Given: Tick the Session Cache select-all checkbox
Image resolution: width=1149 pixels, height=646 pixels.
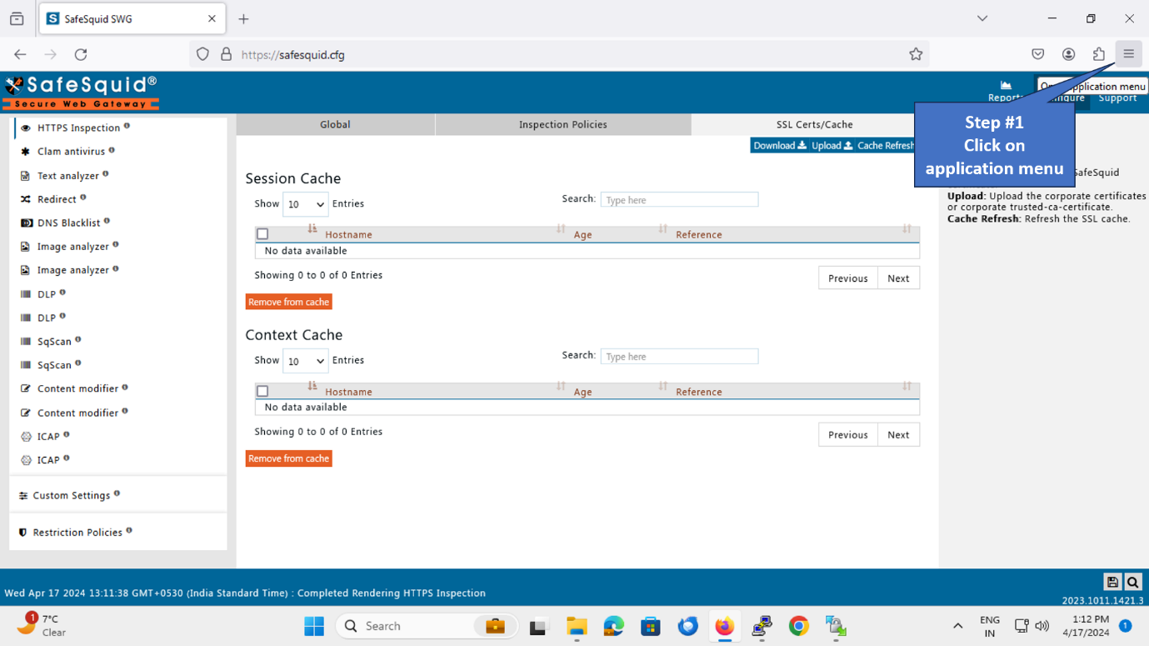Looking at the screenshot, I should pyautogui.click(x=262, y=234).
